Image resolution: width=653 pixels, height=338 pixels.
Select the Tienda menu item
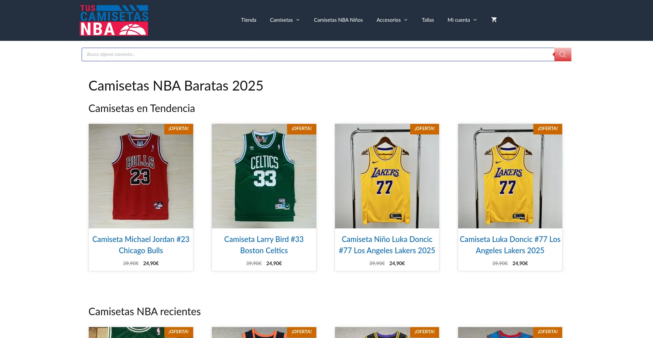(x=248, y=20)
